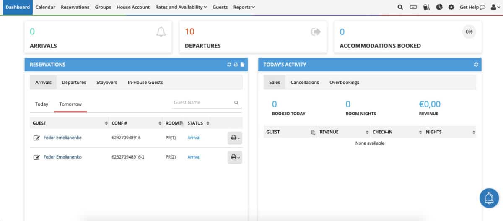Screen dimensions: 503x221
Task: Open print options for reservation 623270948916-2
Action: [235, 157]
